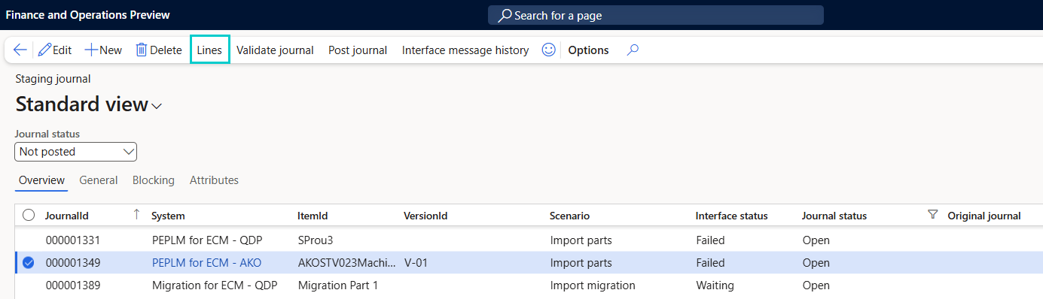Viewport: 1043px width, 299px height.
Task: Sort using JournalId green arrow icon
Action: coord(136,215)
